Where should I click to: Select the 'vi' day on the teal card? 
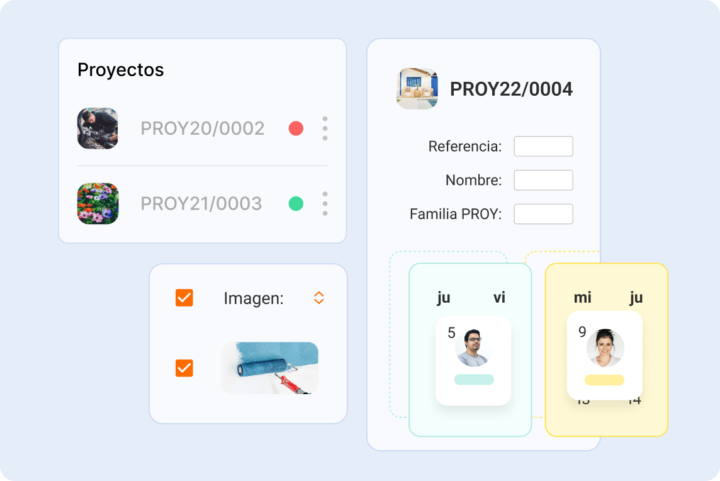click(x=499, y=298)
